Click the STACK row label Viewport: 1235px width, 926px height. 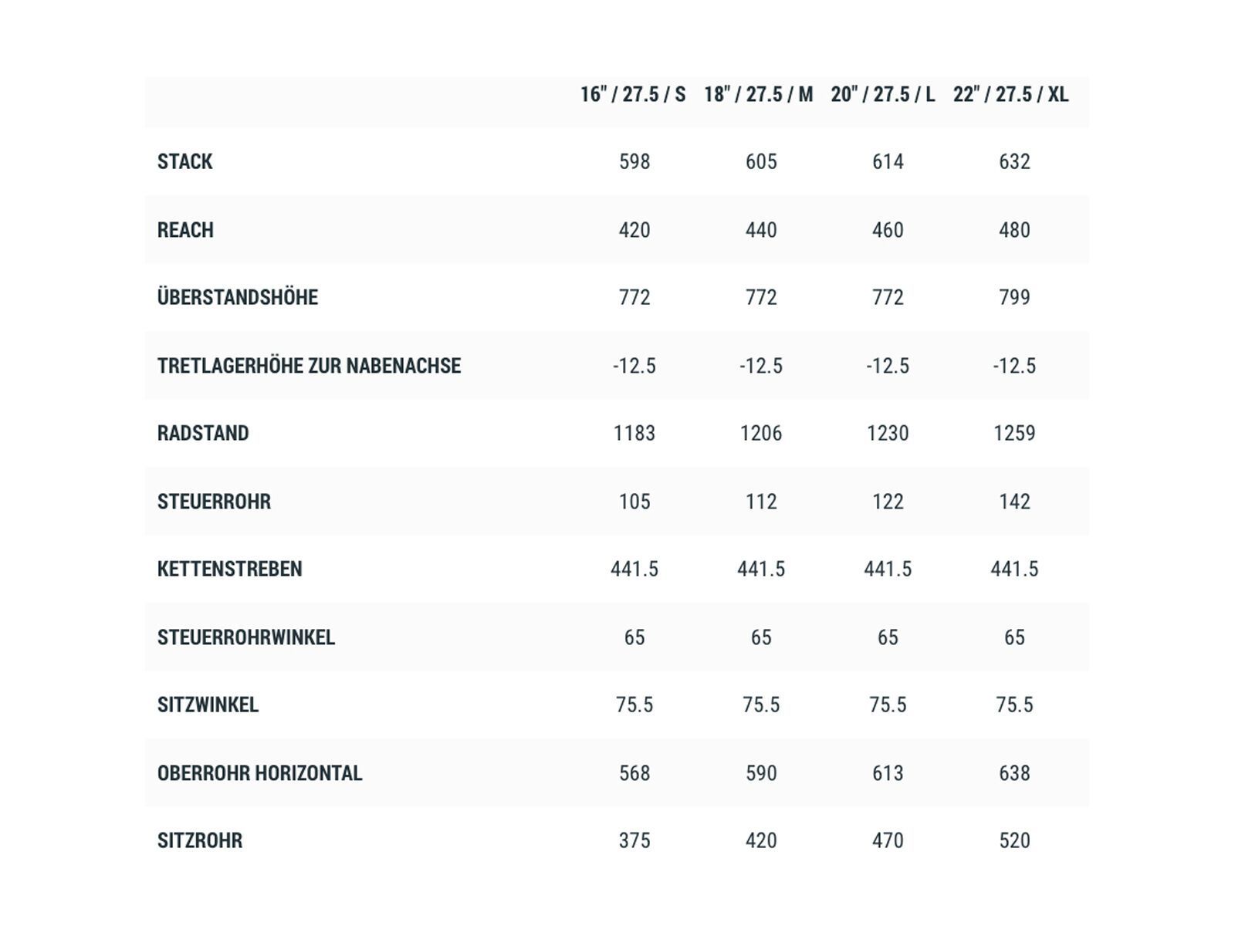pos(185,162)
